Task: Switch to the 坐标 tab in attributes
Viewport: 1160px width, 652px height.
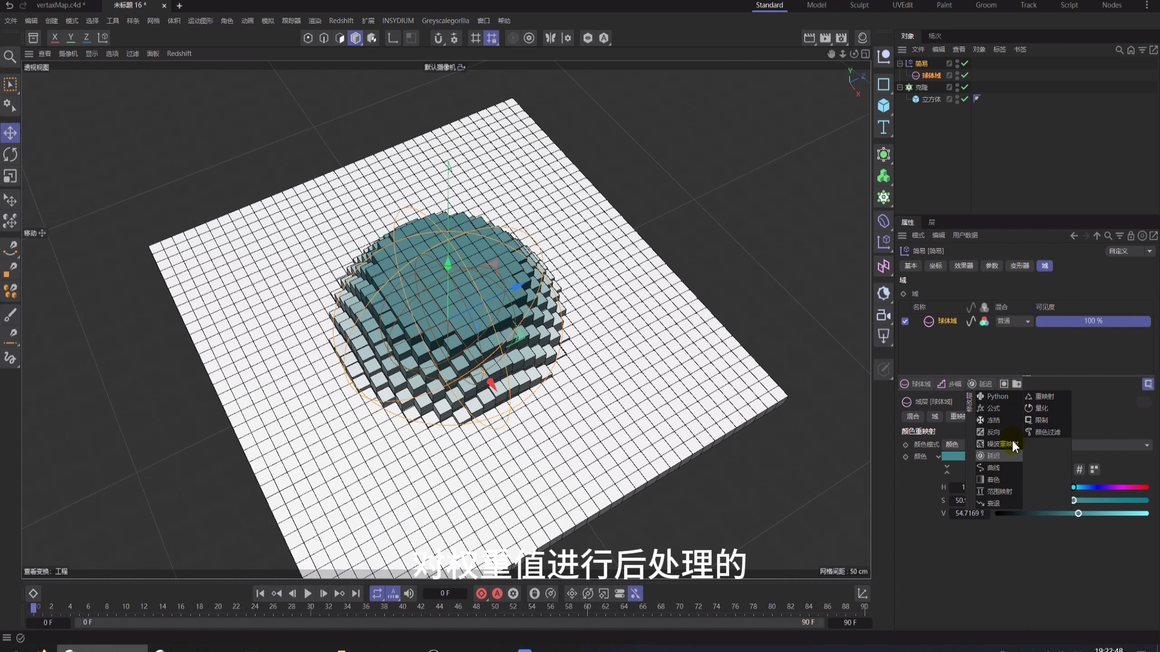Action: coord(935,266)
